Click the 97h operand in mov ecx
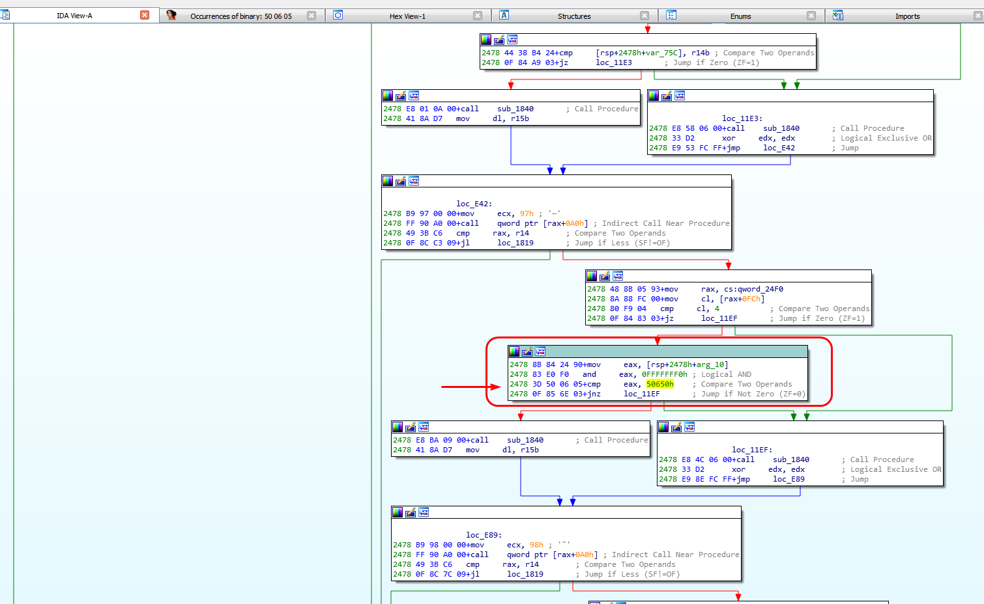 click(x=527, y=213)
